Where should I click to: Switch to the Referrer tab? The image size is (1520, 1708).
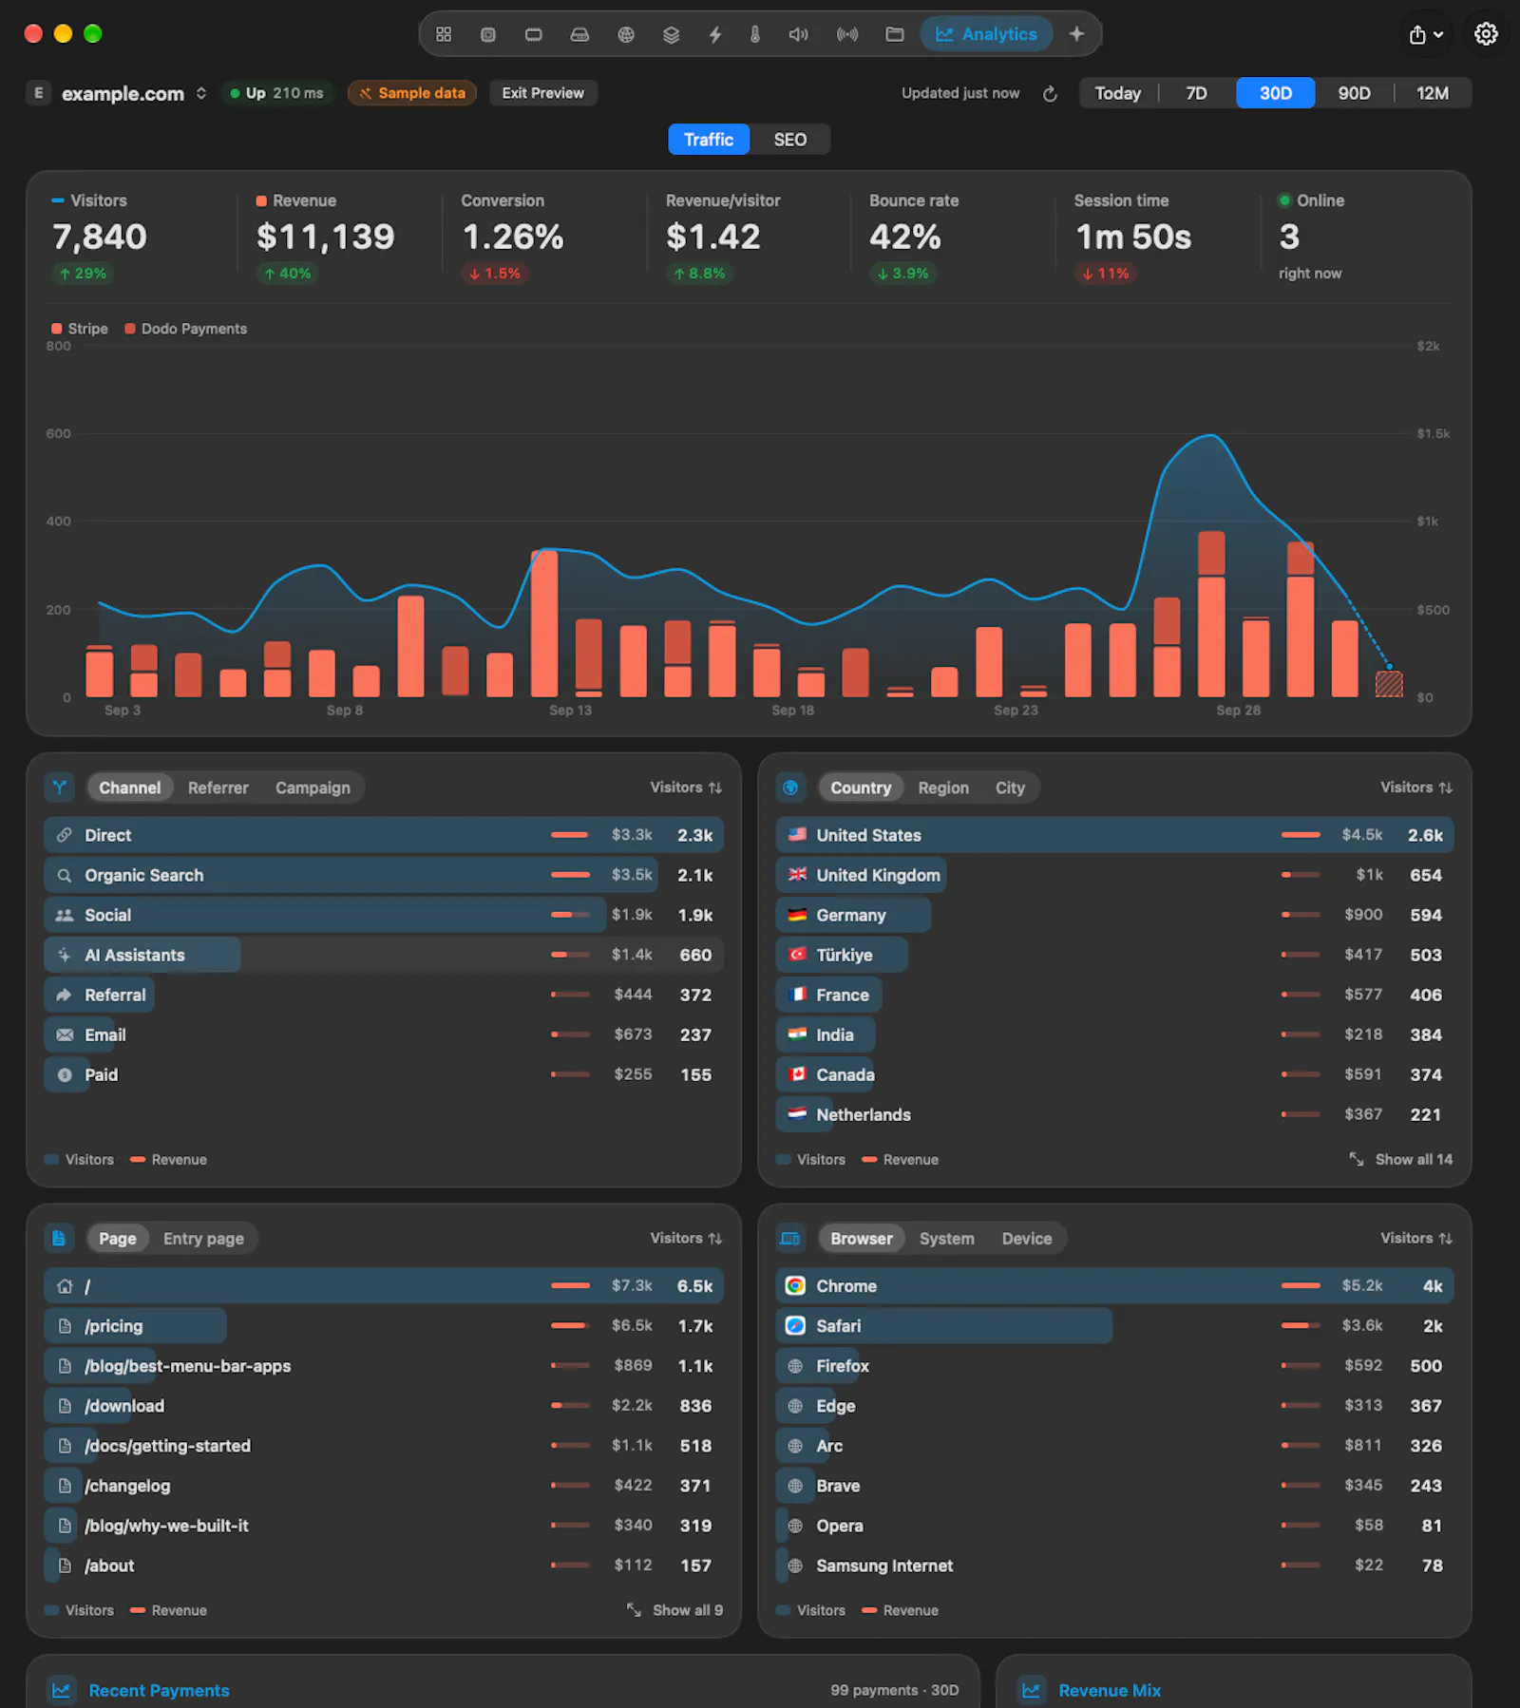[218, 788]
